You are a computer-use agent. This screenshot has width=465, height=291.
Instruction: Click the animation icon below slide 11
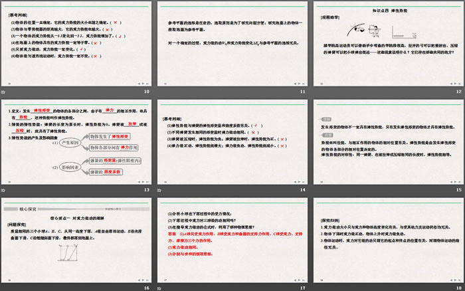pyautogui.click(x=159, y=91)
